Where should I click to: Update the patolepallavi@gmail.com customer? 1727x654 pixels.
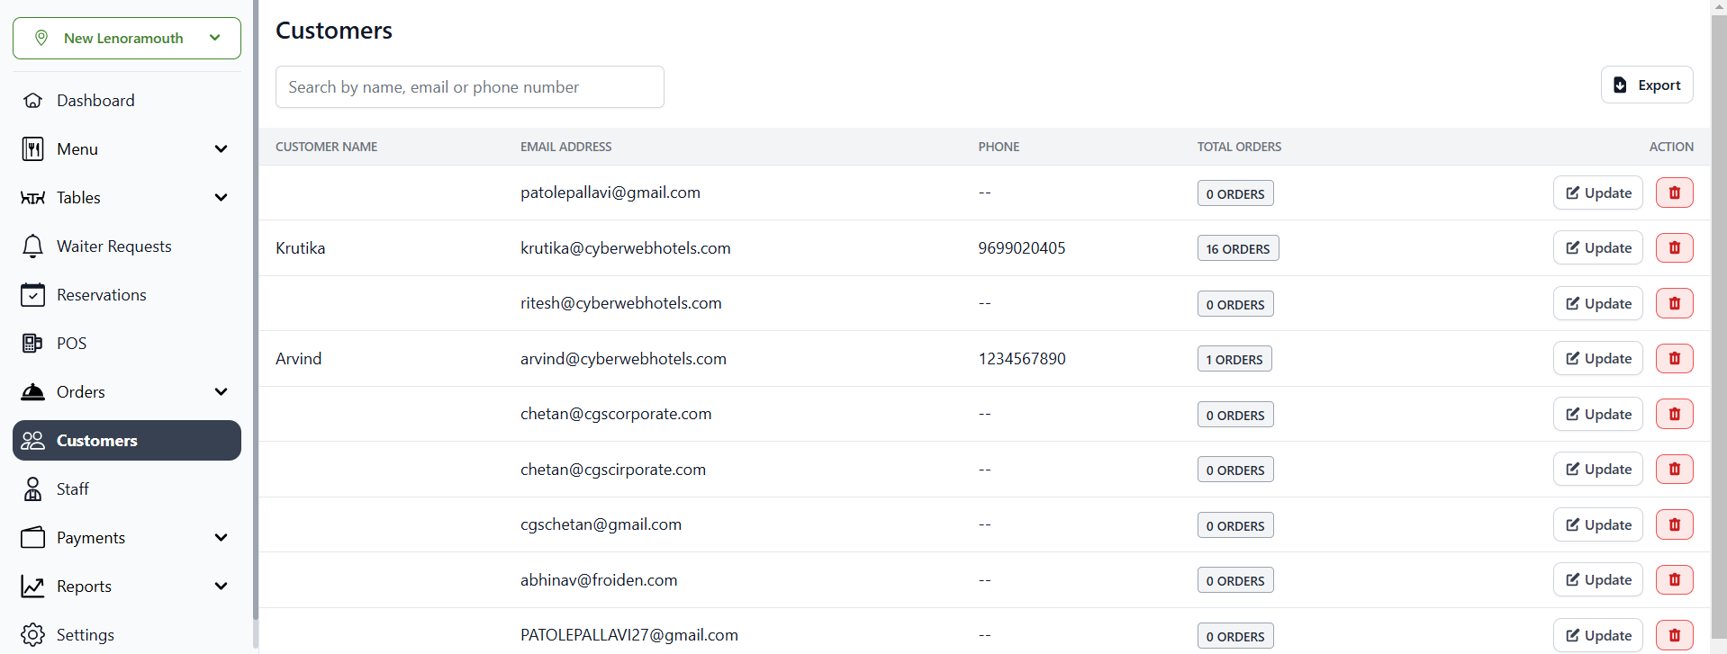point(1597,193)
